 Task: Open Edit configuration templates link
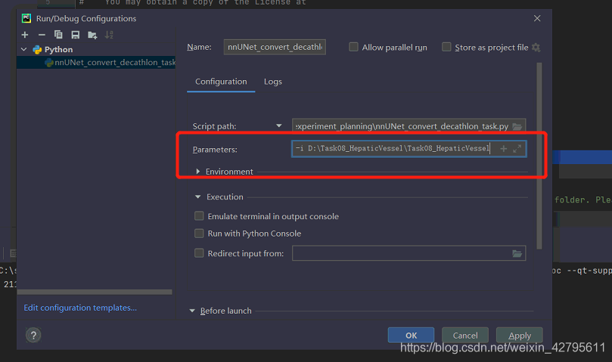[80, 308]
